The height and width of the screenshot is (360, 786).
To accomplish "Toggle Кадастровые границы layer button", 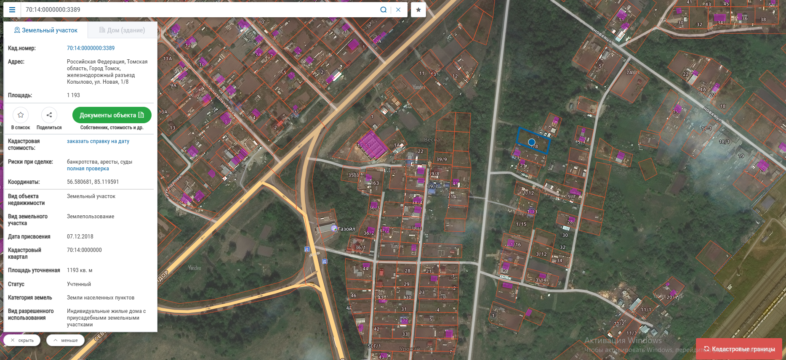I will click(739, 349).
